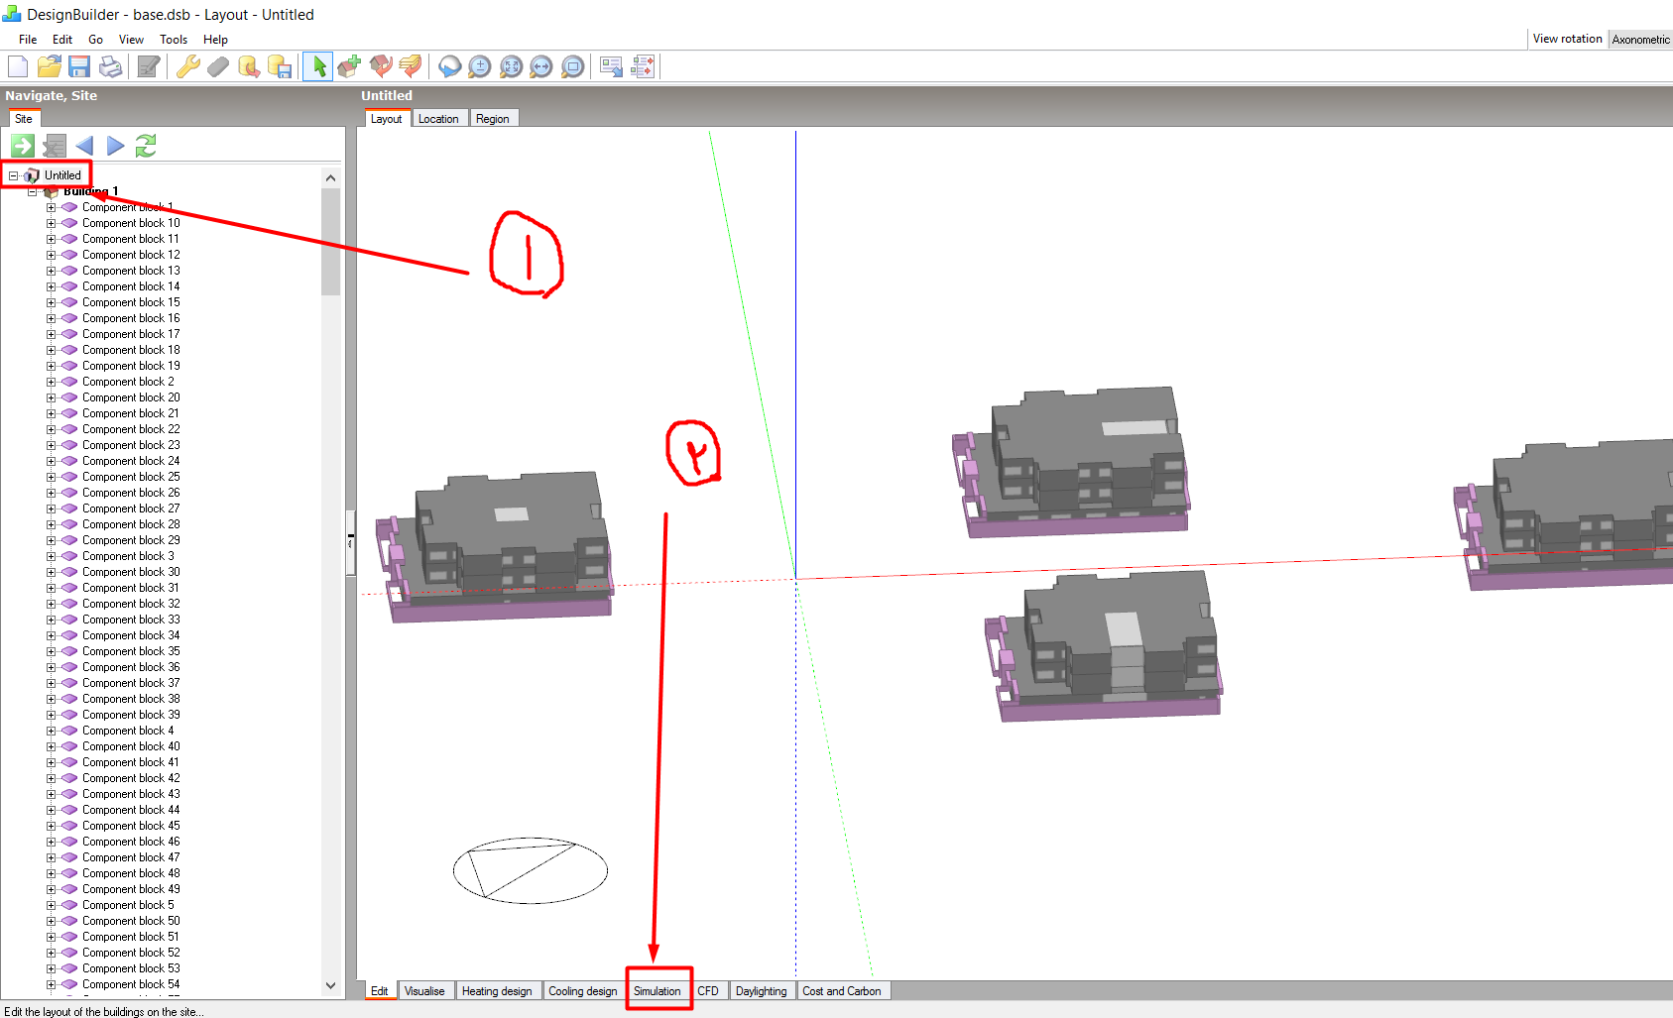
Task: Click the yellow database with floppy disk icon
Action: (280, 66)
